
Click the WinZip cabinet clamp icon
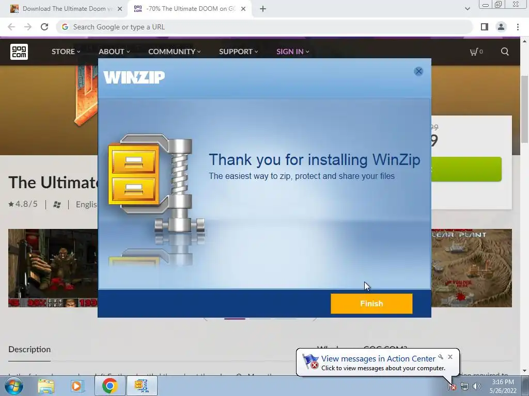pos(156,184)
